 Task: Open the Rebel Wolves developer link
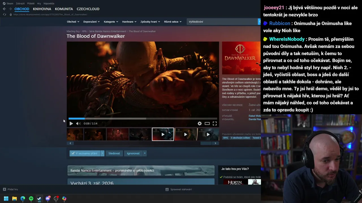tap(255, 116)
